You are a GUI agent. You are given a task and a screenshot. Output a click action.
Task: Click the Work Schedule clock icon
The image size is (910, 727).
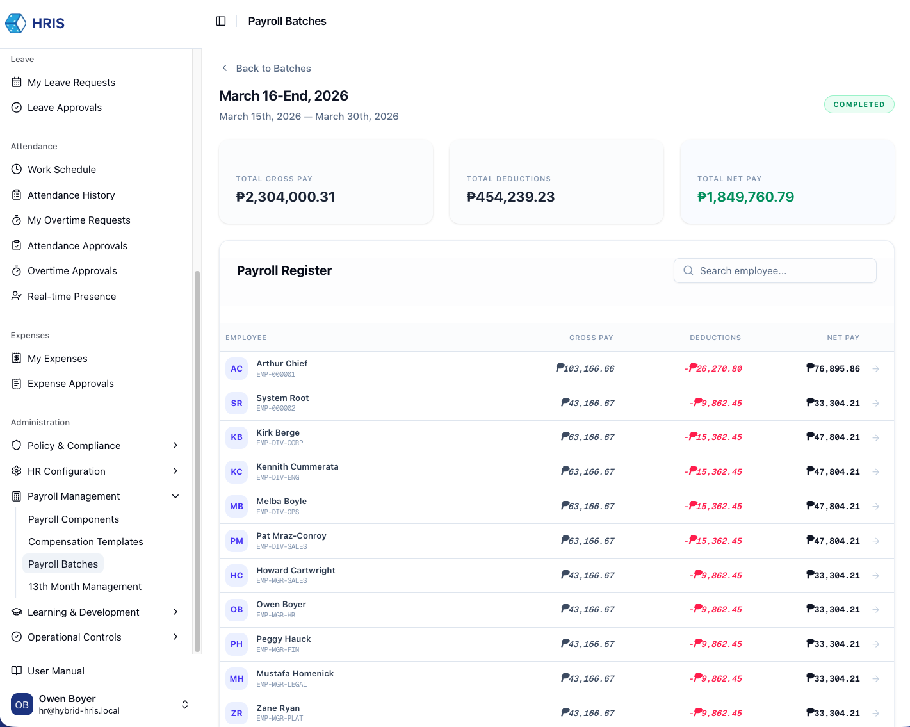click(x=17, y=170)
